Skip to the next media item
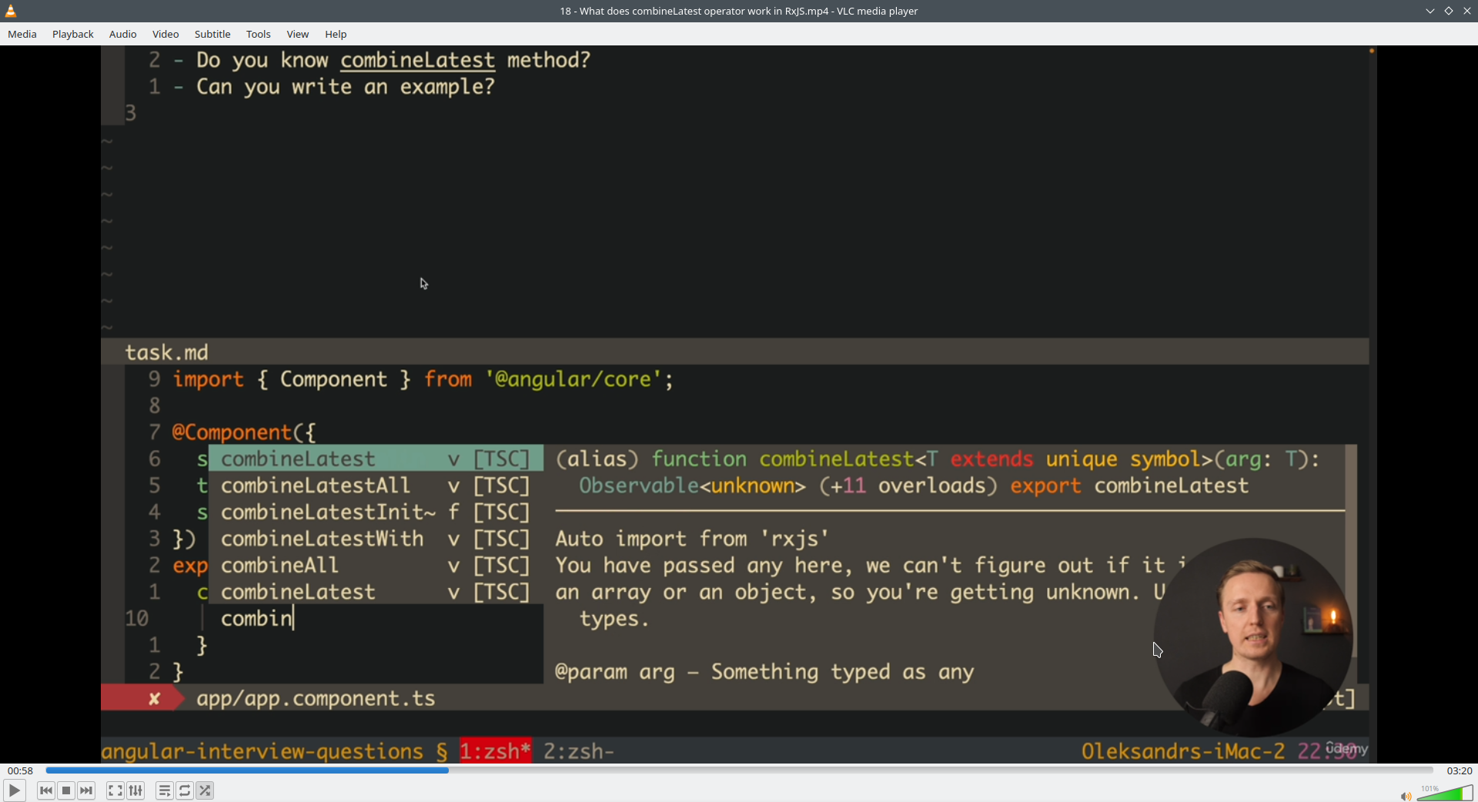The image size is (1478, 802). click(86, 790)
